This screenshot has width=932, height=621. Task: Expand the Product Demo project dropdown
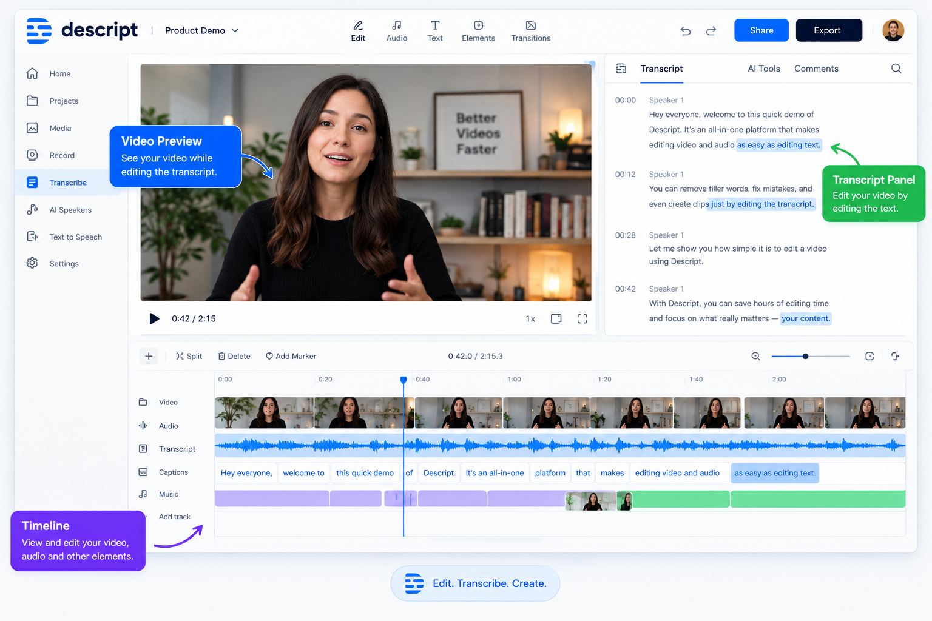pyautogui.click(x=202, y=30)
